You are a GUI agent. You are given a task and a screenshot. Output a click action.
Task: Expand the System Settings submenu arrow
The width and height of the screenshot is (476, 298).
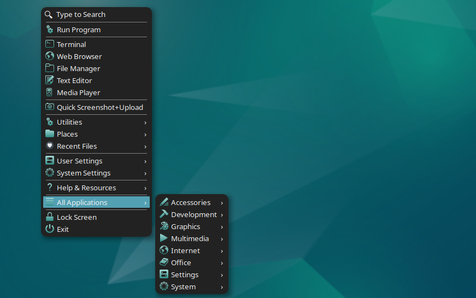click(145, 173)
